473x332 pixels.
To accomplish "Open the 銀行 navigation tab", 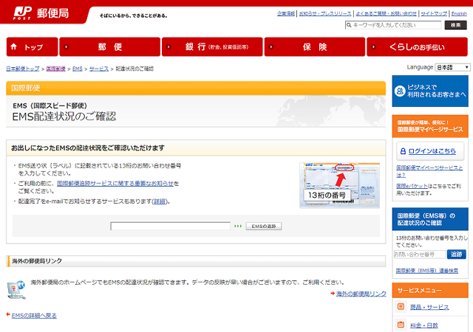I will [212, 47].
